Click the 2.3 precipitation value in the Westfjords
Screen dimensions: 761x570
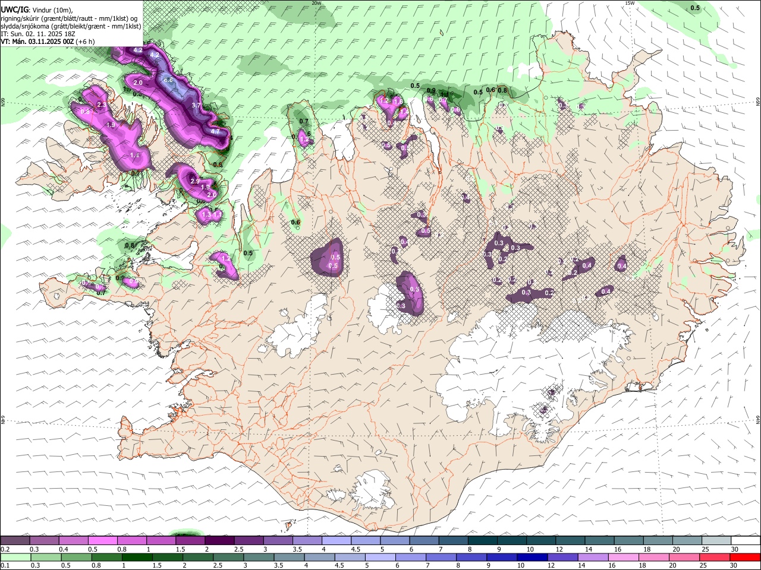click(x=101, y=105)
